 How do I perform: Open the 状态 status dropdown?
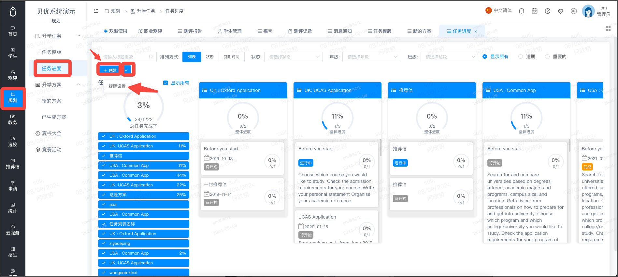click(294, 57)
